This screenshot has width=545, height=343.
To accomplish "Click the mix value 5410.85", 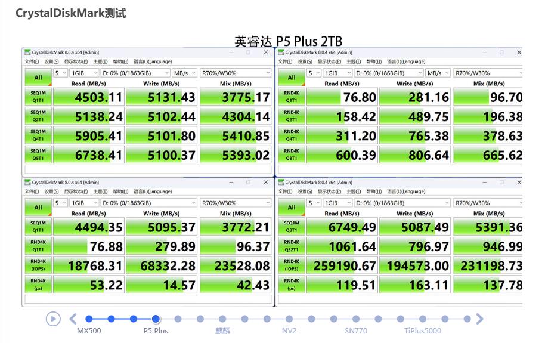I will coord(246,136).
